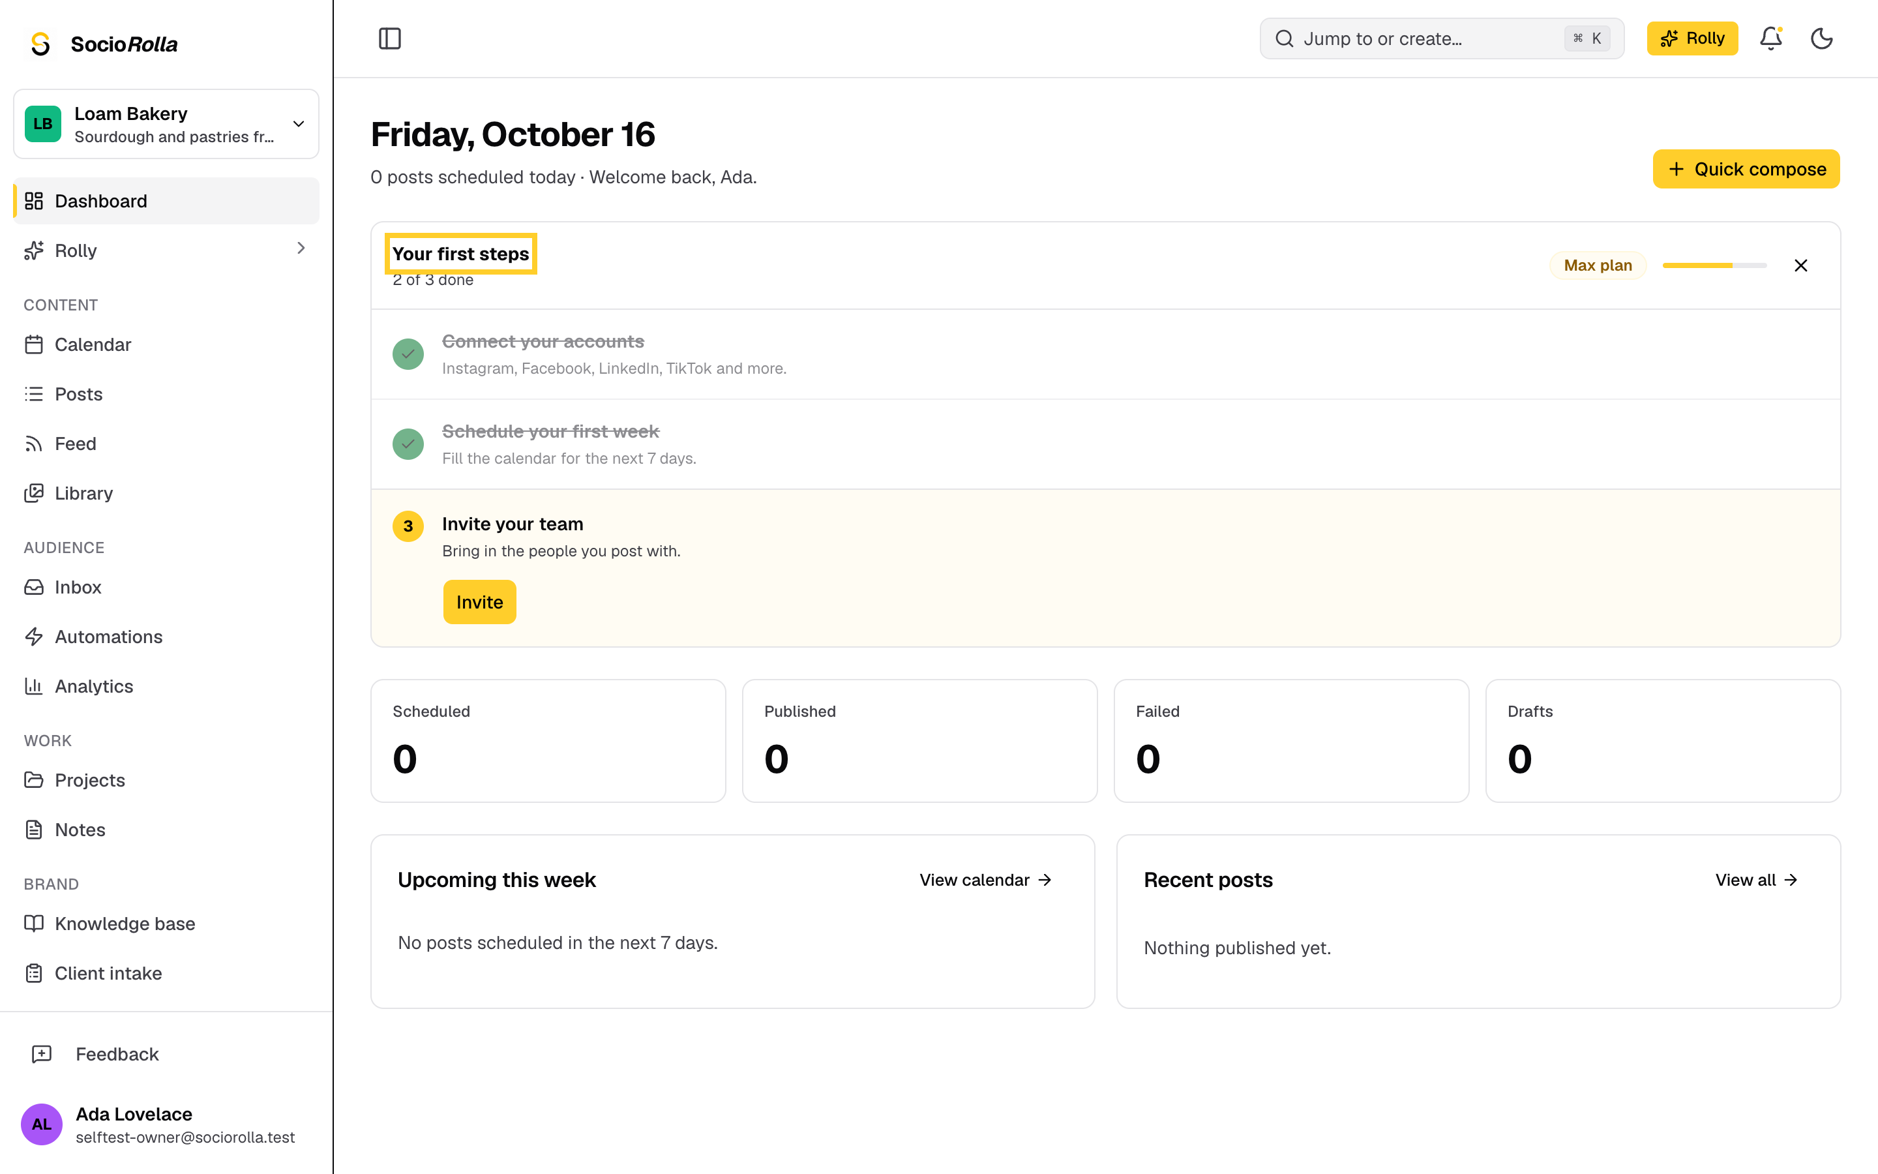
Task: Open the Inbox section
Action: coord(166,587)
